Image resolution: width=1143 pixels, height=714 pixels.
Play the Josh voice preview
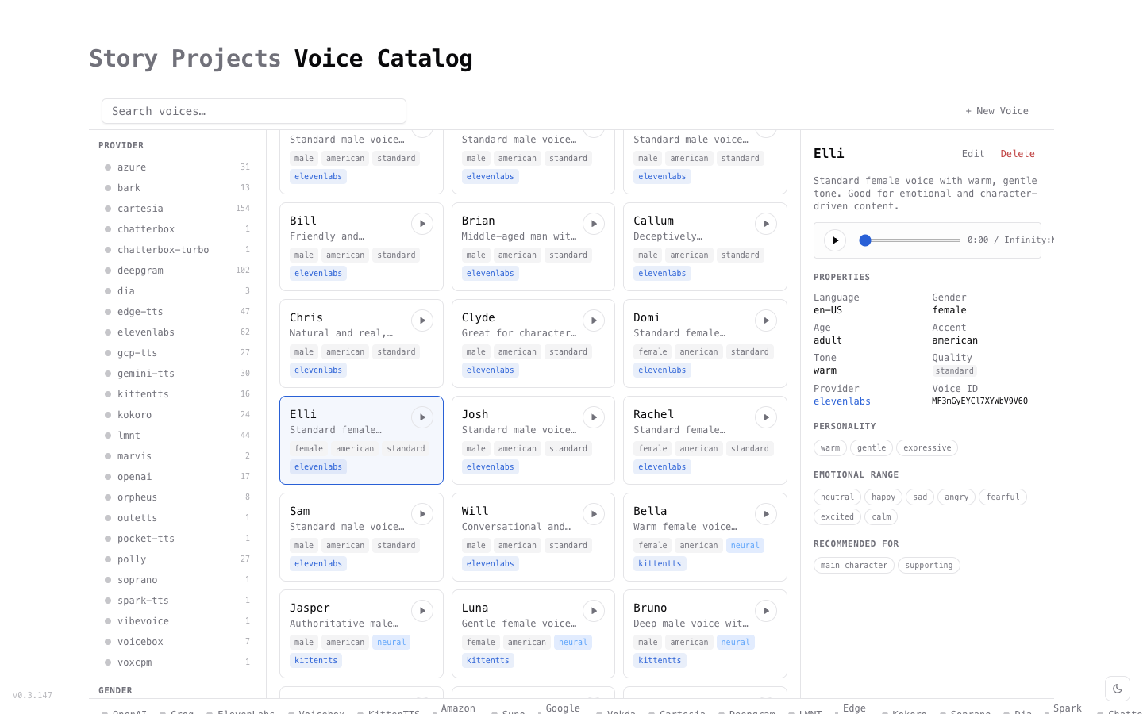594,417
